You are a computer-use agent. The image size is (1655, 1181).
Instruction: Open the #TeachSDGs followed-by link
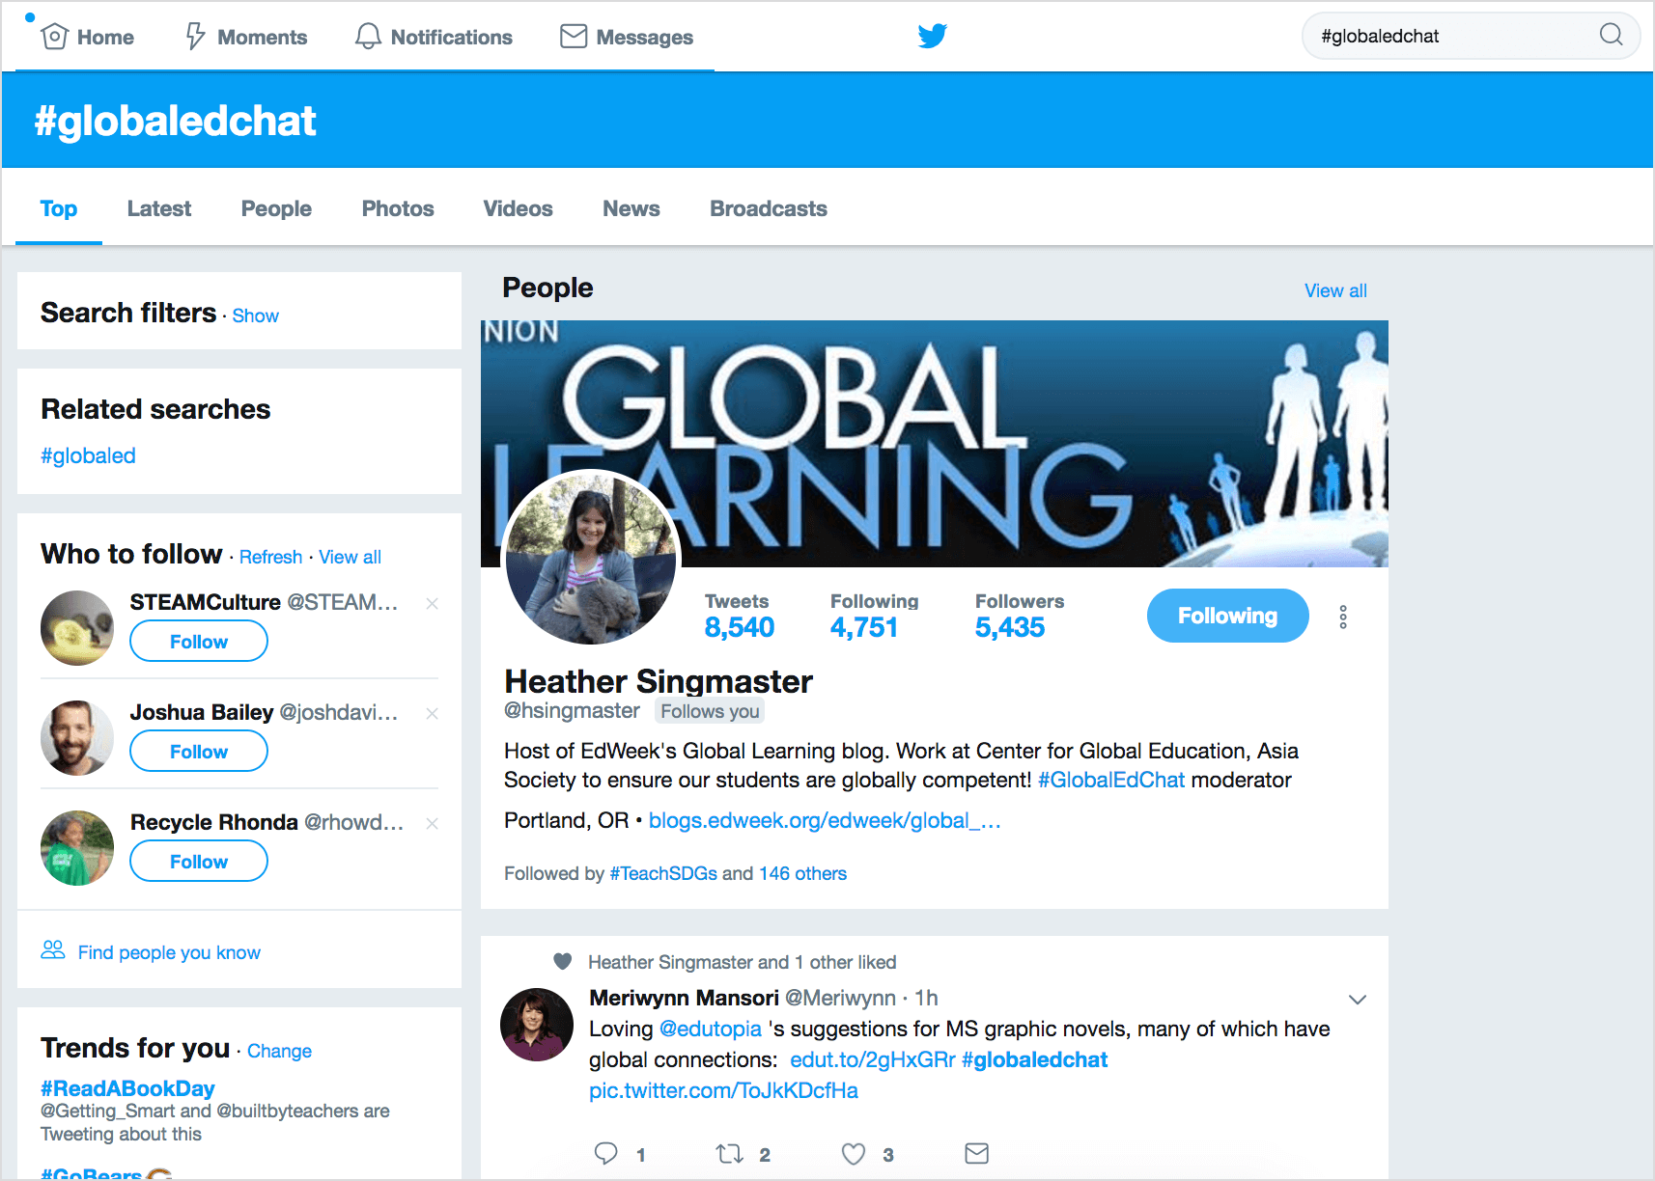click(x=663, y=873)
